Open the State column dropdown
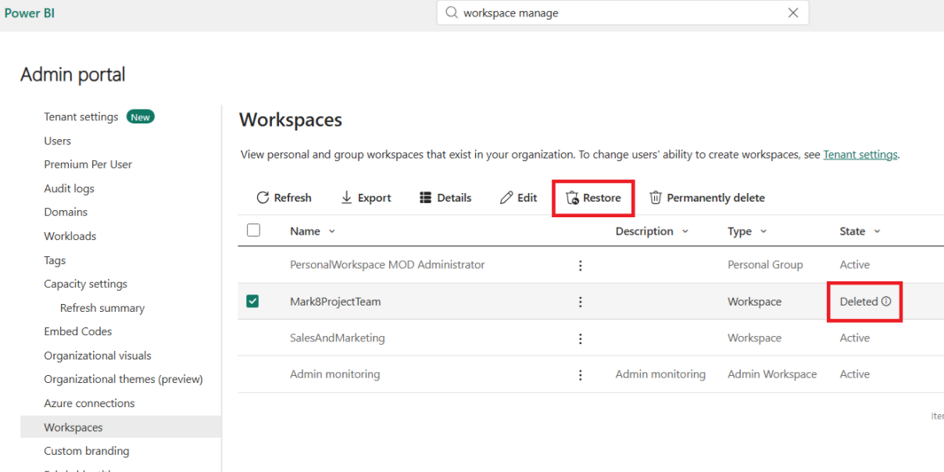 (877, 231)
